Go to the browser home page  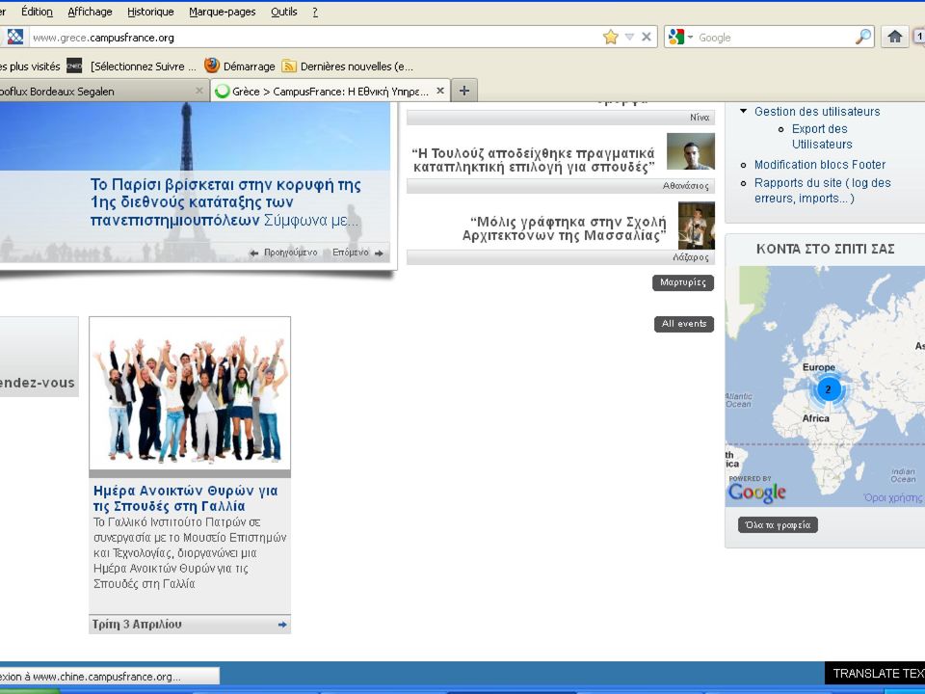click(x=895, y=38)
